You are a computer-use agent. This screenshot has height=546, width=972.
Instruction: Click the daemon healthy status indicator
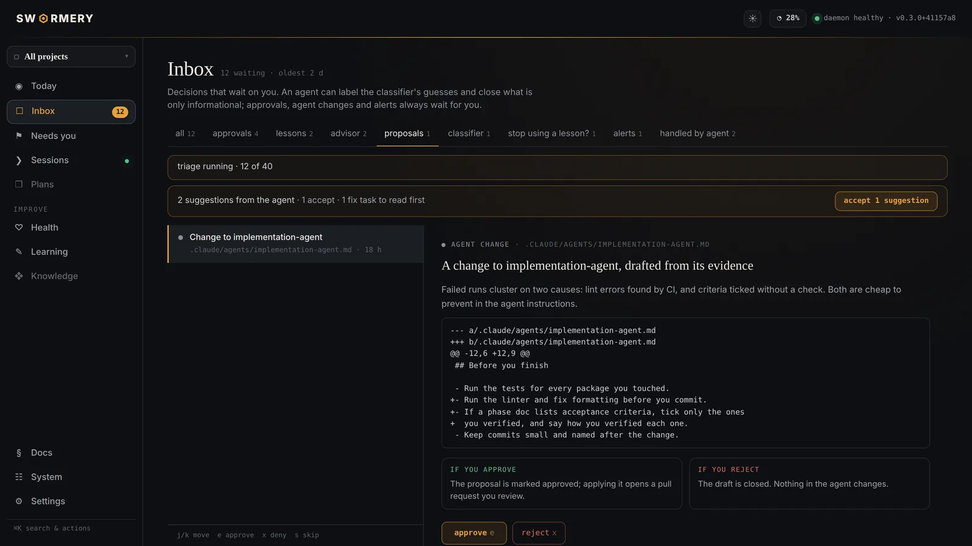[884, 18]
